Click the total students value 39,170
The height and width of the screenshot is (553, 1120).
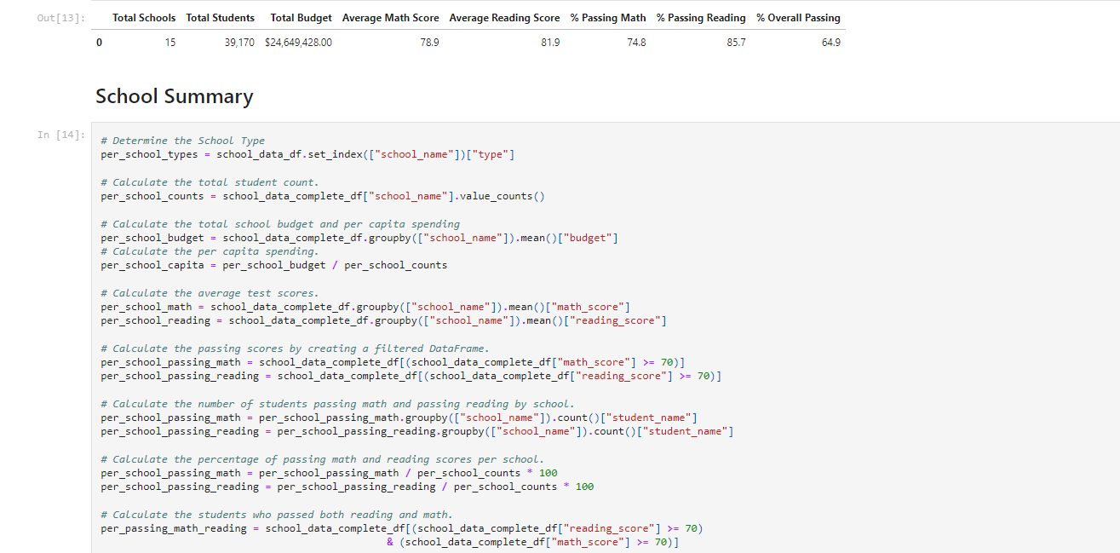pyautogui.click(x=239, y=42)
